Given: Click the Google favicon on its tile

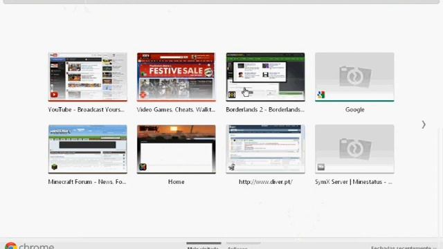Looking at the screenshot, I should pos(321,95).
